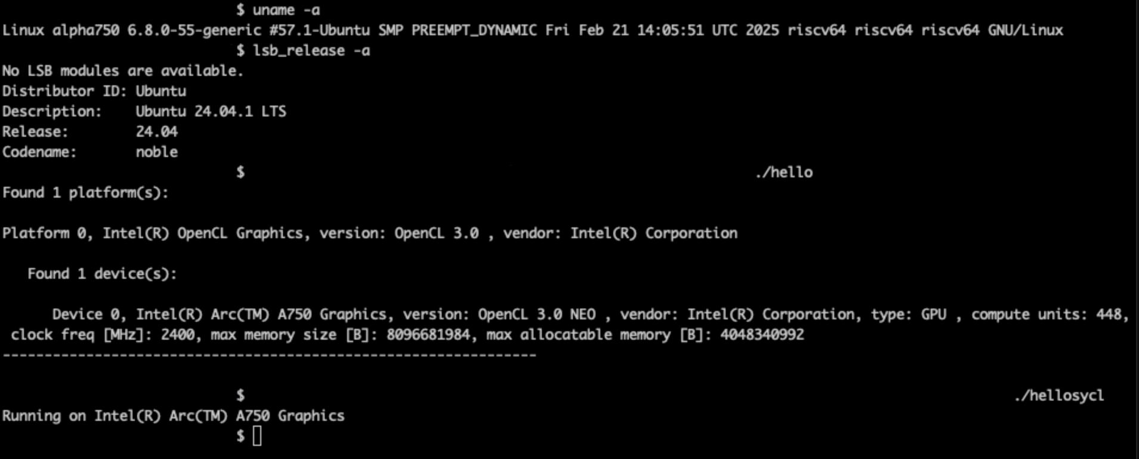Click the codename 'noble' text
Screen dimensions: 1139x459
[x=157, y=152]
